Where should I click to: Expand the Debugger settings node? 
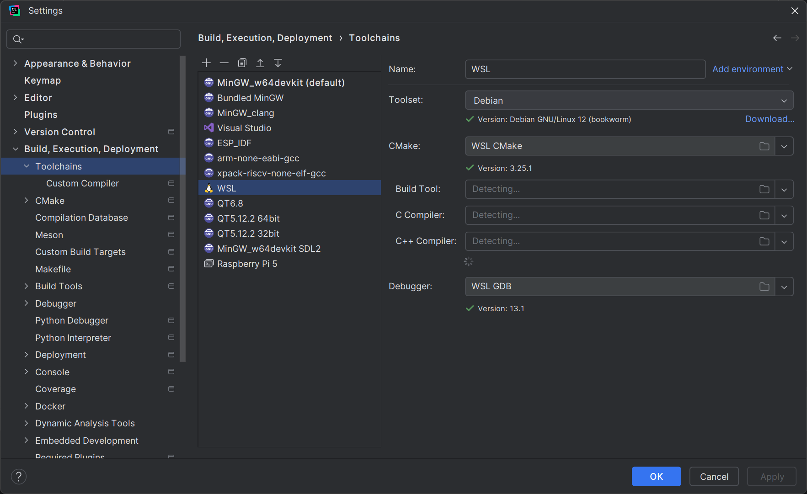[27, 303]
